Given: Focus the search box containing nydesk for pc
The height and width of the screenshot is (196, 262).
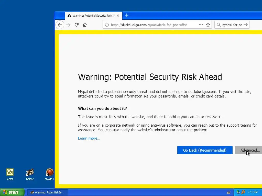Looking at the screenshot, I should pyautogui.click(x=232, y=25).
